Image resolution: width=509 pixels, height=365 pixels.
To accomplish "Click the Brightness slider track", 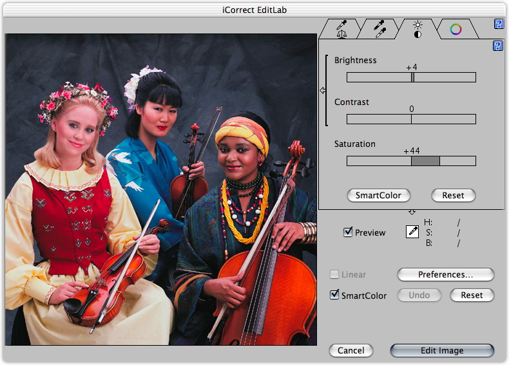I will [x=411, y=77].
